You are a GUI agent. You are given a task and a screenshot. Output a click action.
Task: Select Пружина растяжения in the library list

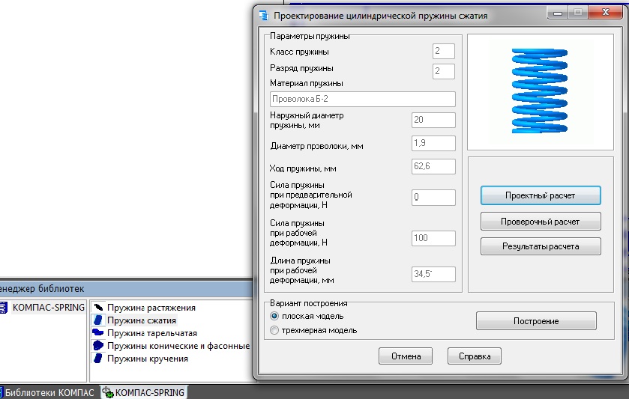[x=151, y=308]
